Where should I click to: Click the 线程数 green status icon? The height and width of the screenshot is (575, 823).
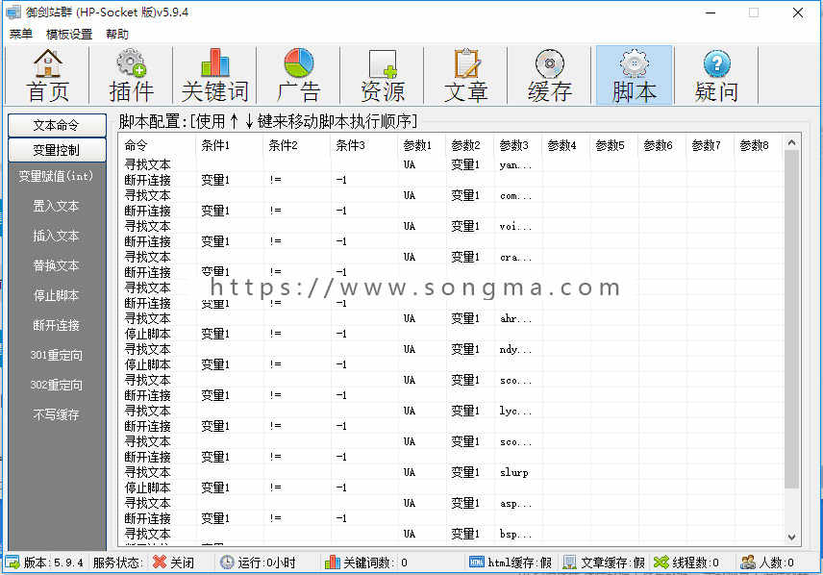tap(661, 562)
